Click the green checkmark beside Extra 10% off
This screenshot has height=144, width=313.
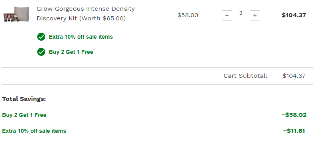click(x=41, y=37)
